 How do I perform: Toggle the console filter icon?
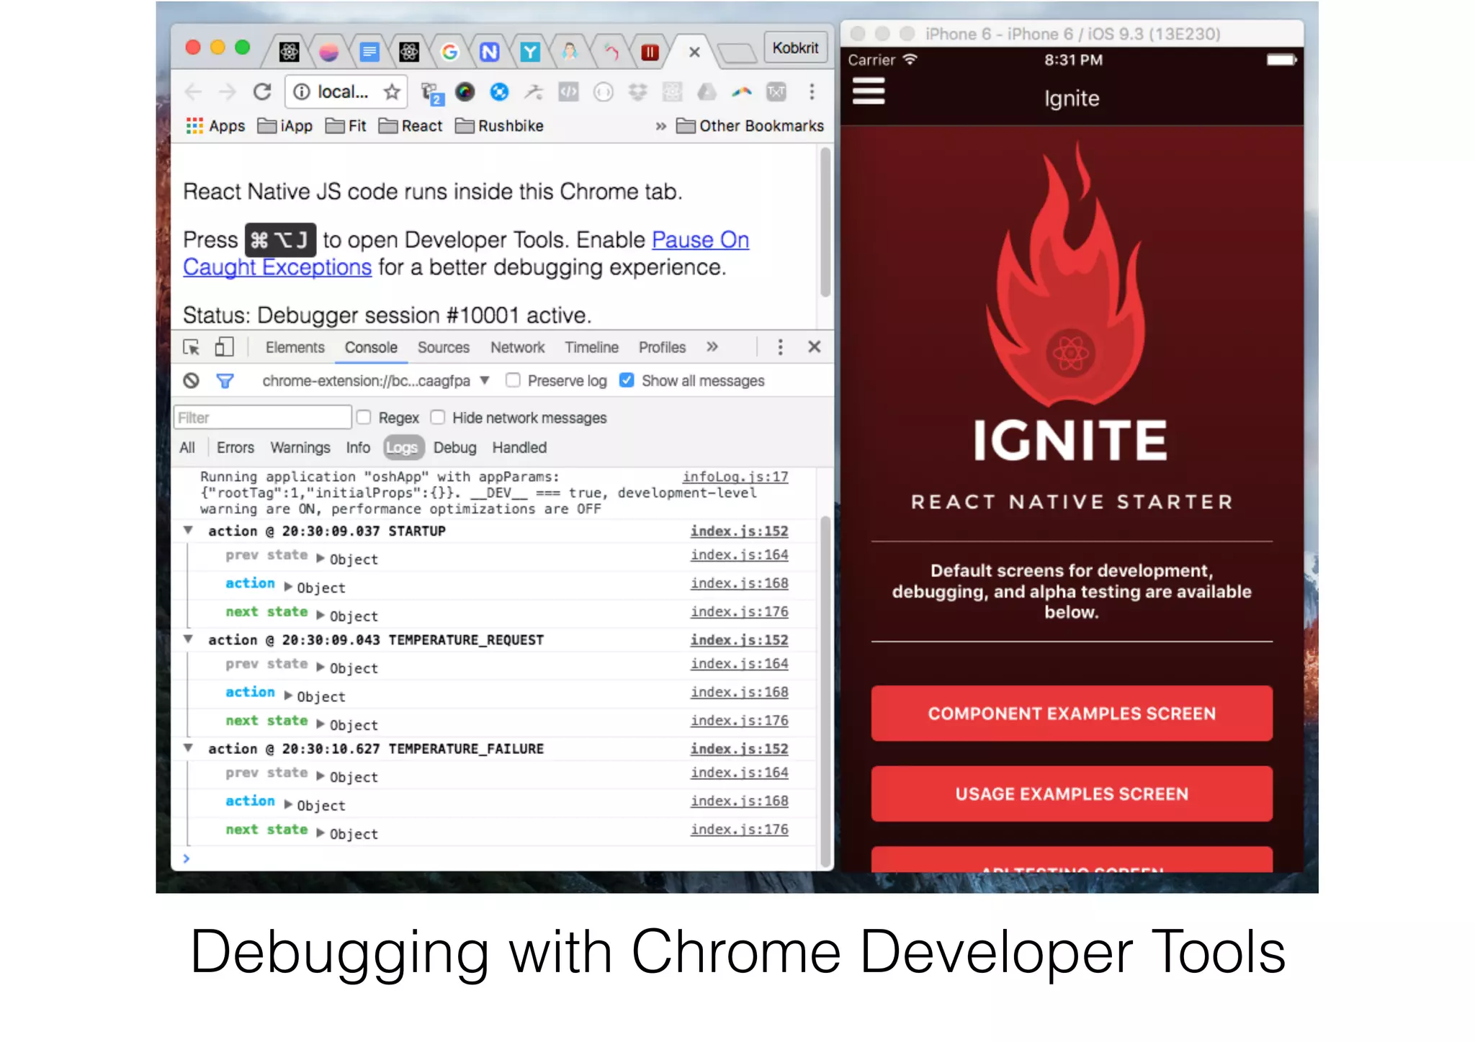pos(225,381)
